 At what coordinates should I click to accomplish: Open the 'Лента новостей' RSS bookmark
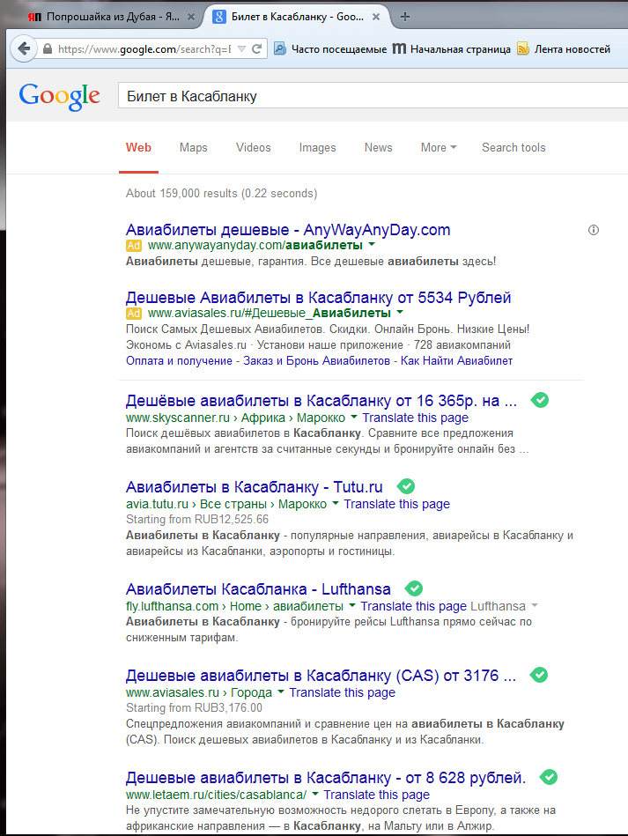pyautogui.click(x=564, y=49)
